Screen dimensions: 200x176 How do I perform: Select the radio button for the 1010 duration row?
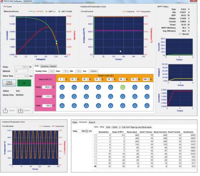(95, 154)
